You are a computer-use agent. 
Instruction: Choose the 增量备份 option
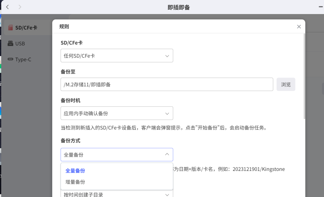point(117,182)
